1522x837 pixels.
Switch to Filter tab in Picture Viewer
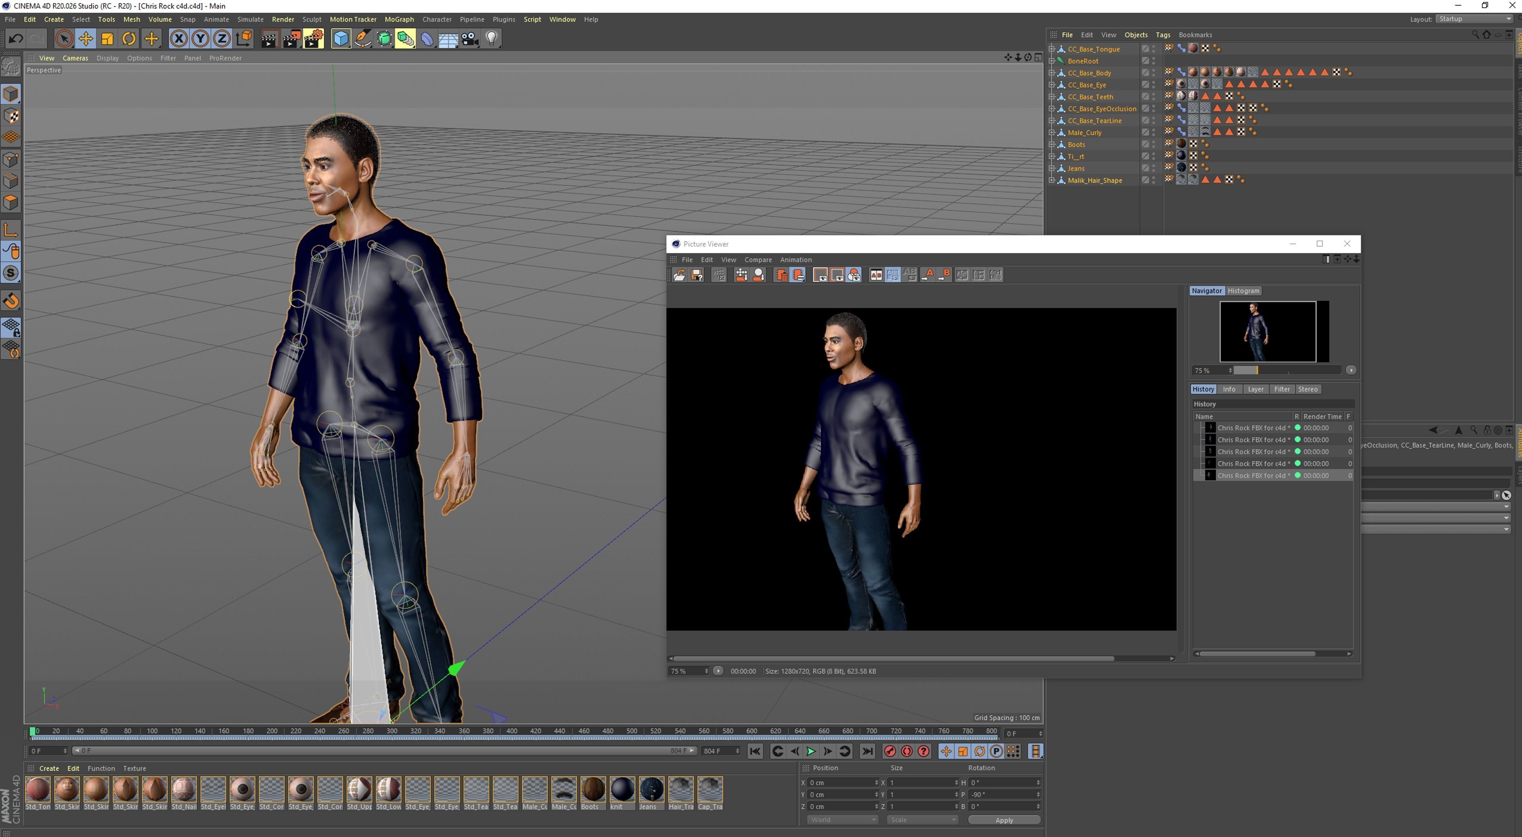click(x=1281, y=389)
